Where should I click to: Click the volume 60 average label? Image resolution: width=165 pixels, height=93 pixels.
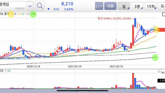(x=9, y=71)
